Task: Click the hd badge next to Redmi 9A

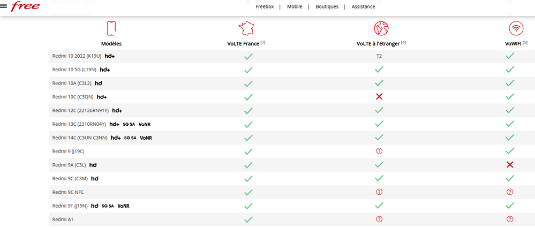Action: tap(93, 165)
